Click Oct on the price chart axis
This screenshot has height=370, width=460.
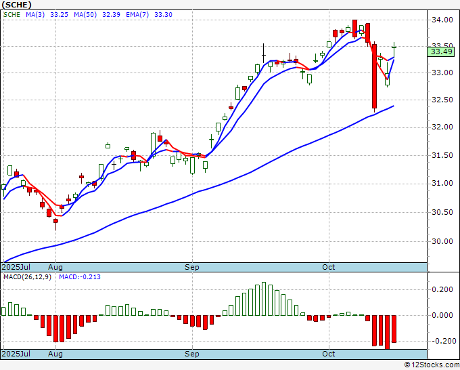coord(329,267)
